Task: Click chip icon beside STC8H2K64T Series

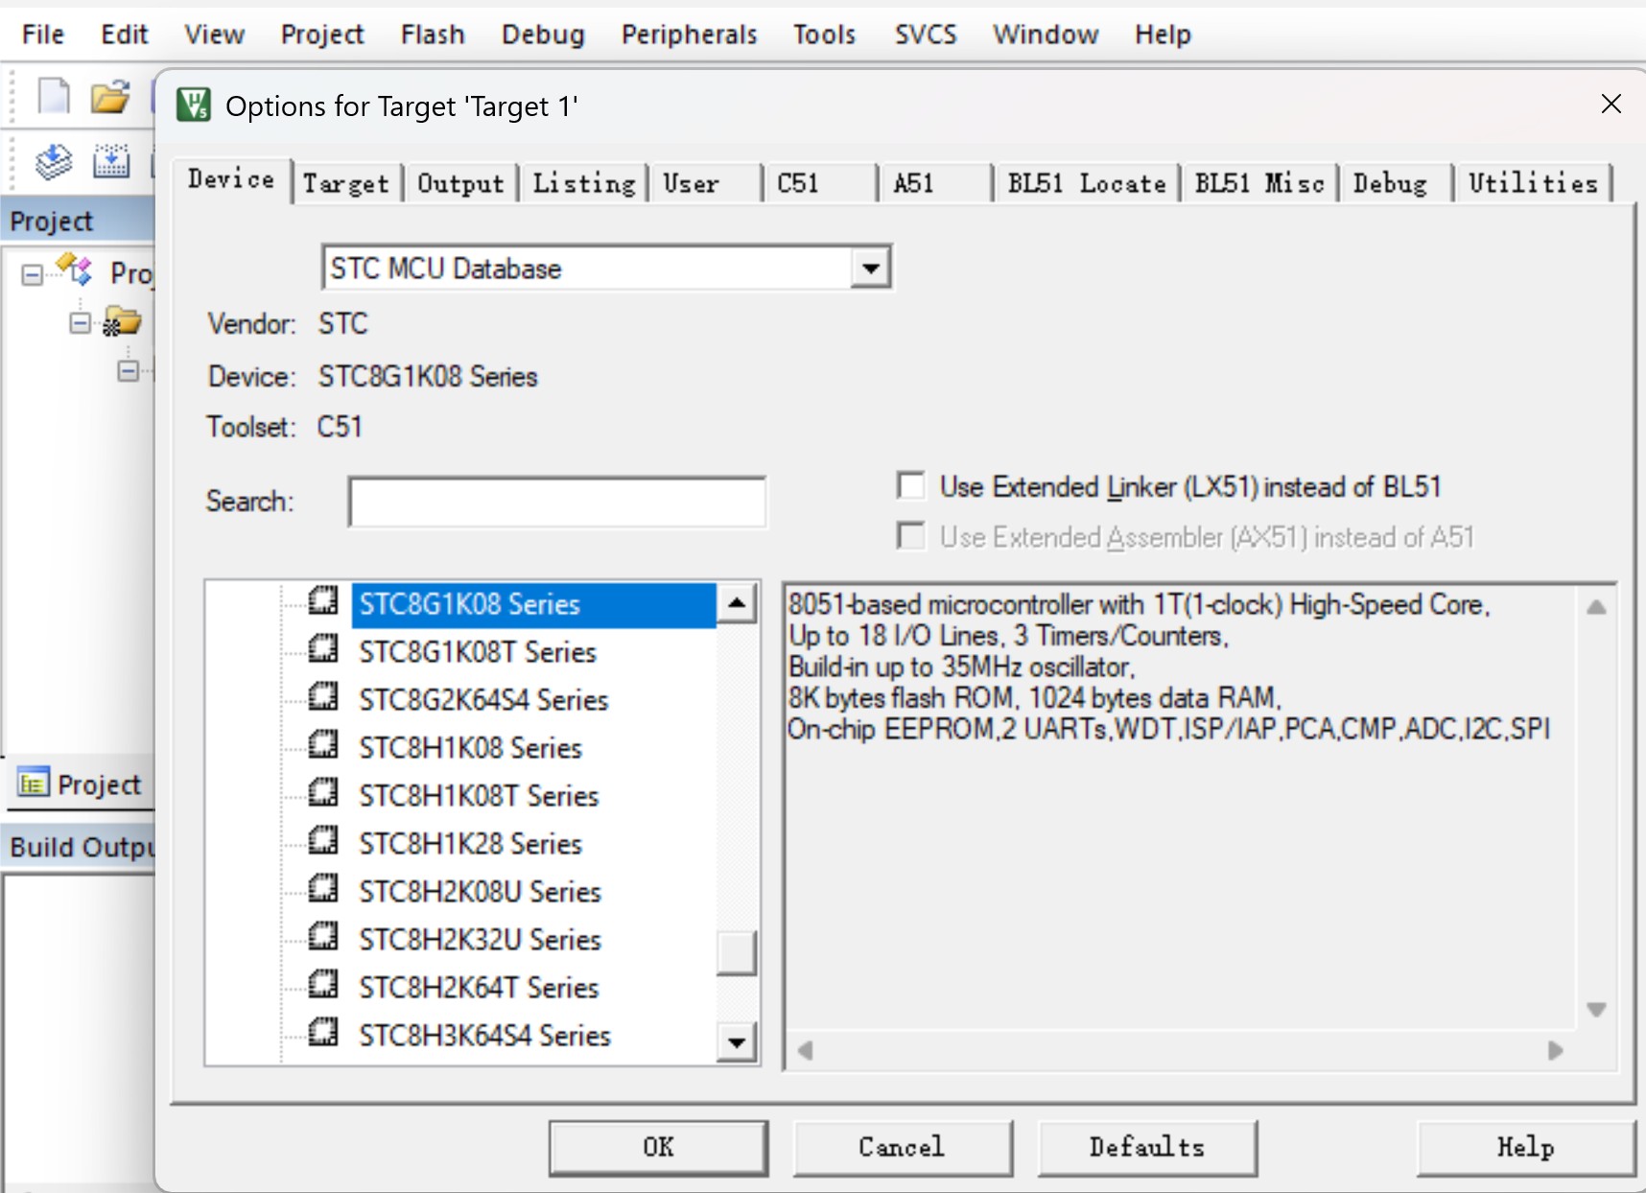Action: [323, 985]
